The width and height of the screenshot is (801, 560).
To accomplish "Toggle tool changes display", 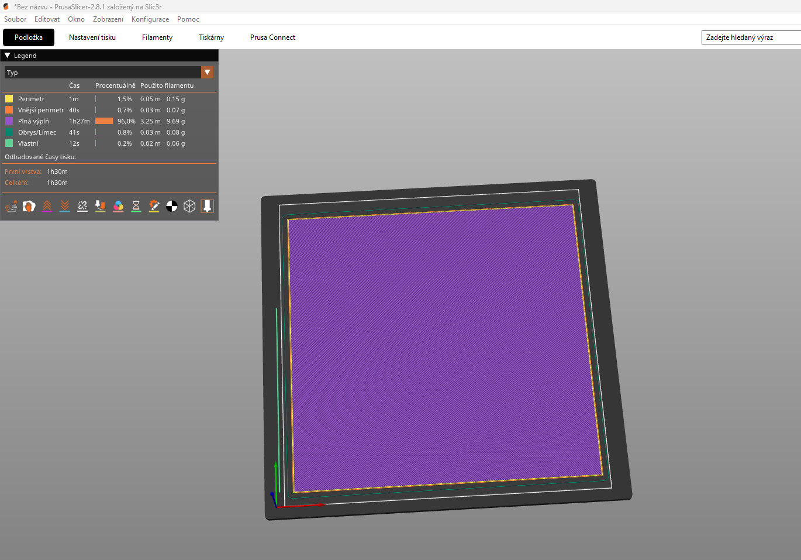I will [x=100, y=206].
